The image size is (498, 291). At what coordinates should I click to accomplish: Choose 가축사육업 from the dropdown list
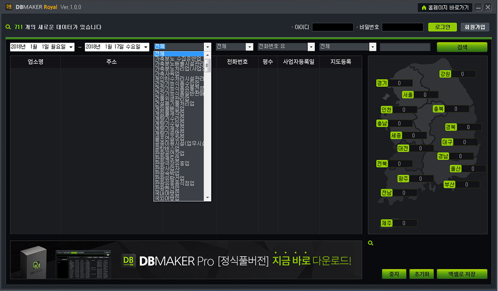(x=179, y=73)
